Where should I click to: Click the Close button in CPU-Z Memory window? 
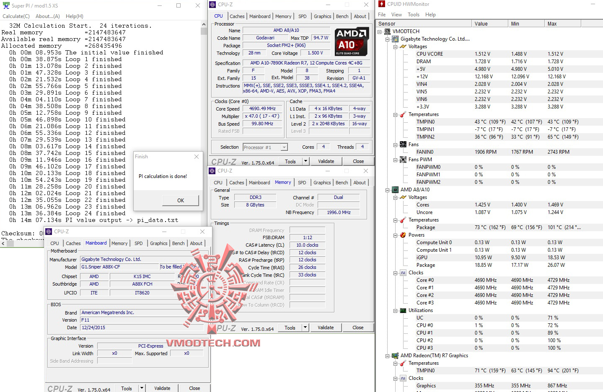[358, 328]
